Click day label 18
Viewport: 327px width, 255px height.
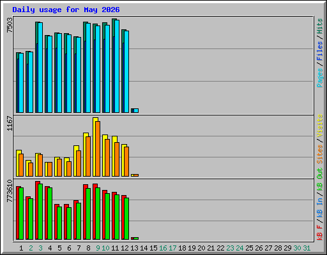point(182,248)
